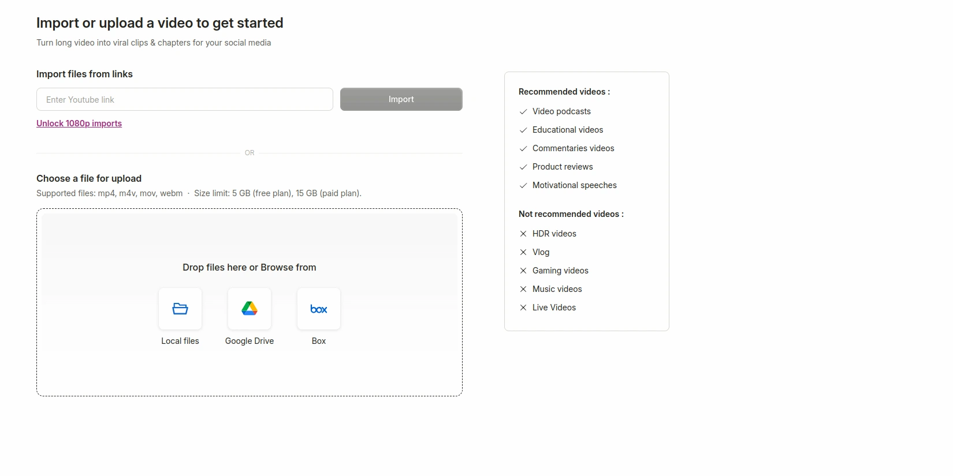Click the X icon beside Live Videos

(523, 308)
